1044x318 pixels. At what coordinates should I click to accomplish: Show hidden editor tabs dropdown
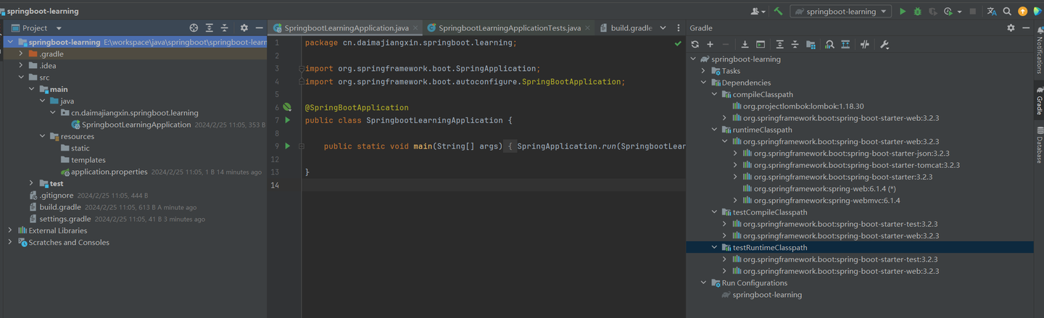(x=663, y=28)
